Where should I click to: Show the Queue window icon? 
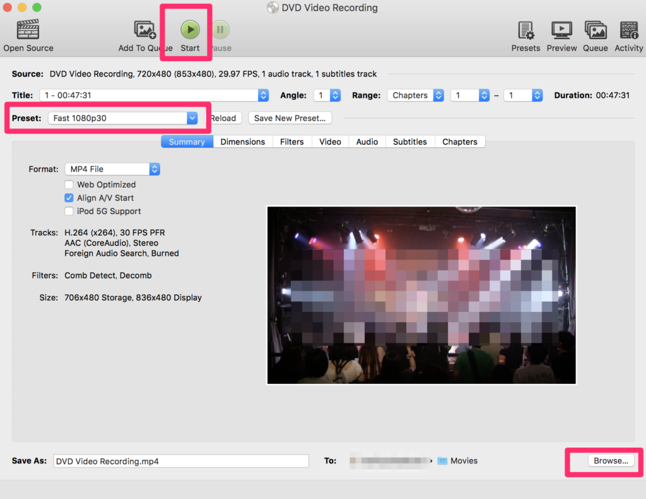coord(595,30)
